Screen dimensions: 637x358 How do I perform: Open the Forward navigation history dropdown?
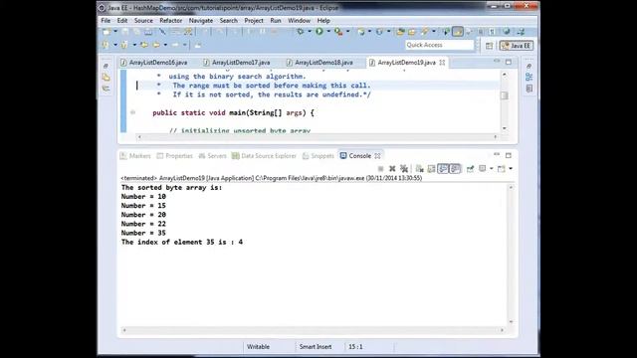point(184,45)
